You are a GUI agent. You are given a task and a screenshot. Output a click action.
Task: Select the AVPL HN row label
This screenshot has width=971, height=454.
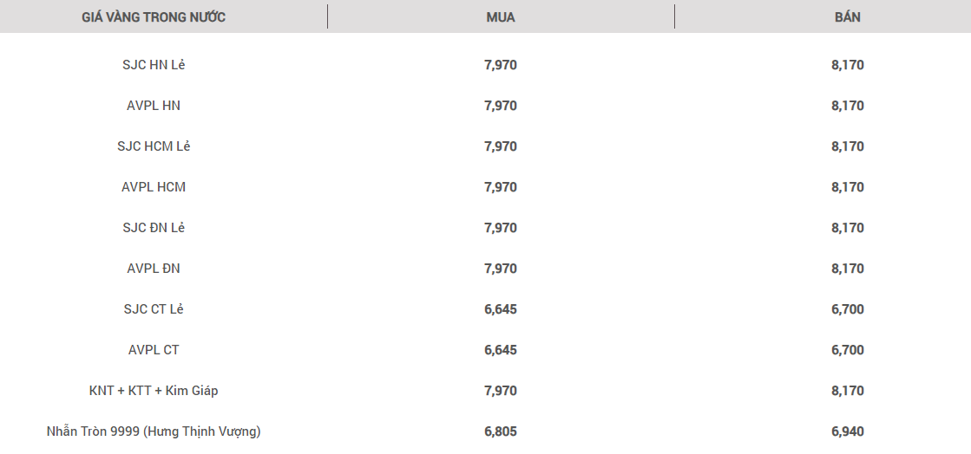[154, 106]
